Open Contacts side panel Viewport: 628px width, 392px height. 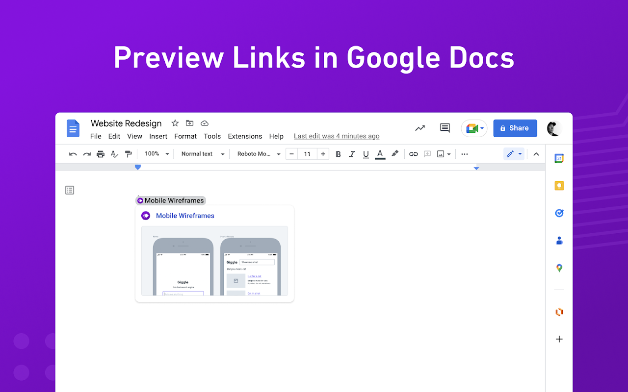pyautogui.click(x=559, y=241)
